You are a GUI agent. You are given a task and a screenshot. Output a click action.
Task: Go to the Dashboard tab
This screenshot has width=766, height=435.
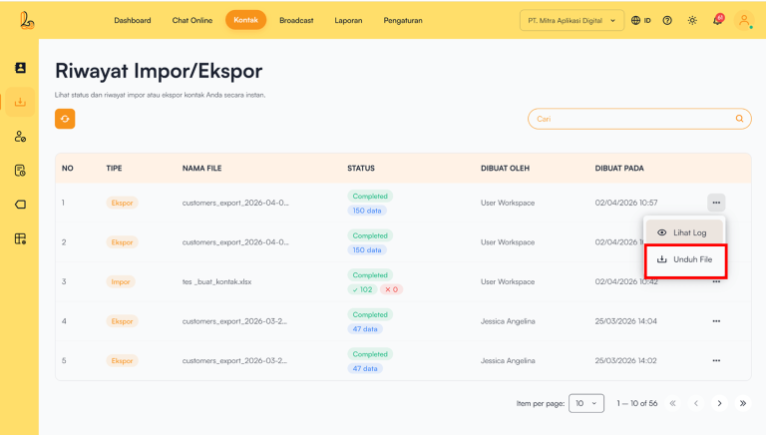click(x=133, y=20)
